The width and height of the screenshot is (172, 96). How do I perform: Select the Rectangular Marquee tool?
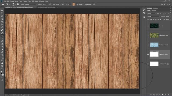(2, 13)
